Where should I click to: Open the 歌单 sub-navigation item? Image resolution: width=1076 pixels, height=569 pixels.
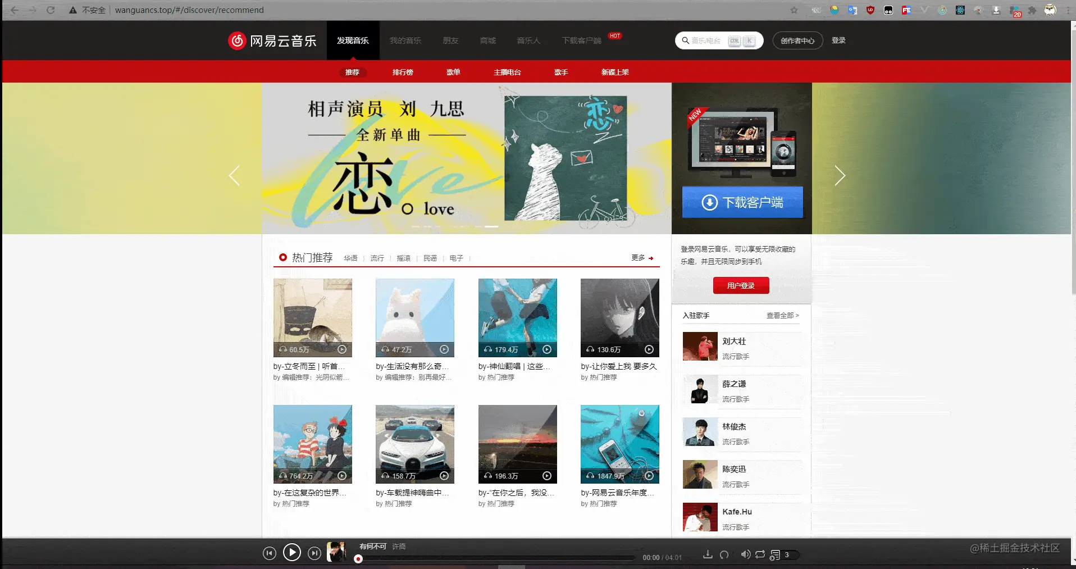tap(453, 72)
